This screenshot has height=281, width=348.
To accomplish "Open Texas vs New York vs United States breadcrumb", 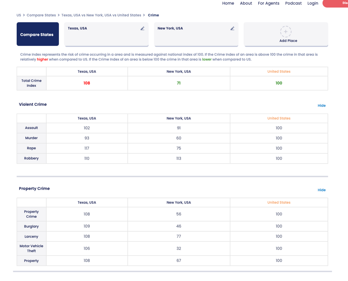I will [101, 15].
